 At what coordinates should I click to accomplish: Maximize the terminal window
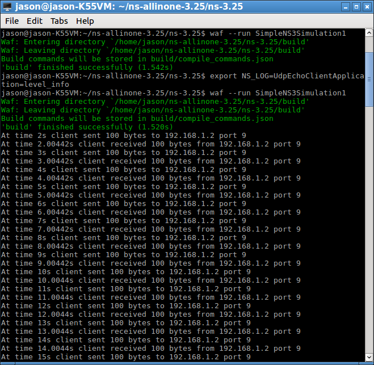(x=356, y=7)
